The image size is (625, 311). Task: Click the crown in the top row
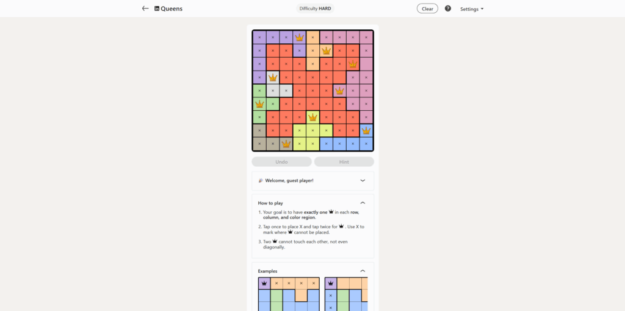coord(299,37)
